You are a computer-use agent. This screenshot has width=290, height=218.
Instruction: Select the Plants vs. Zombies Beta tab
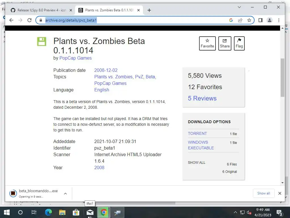point(109,10)
